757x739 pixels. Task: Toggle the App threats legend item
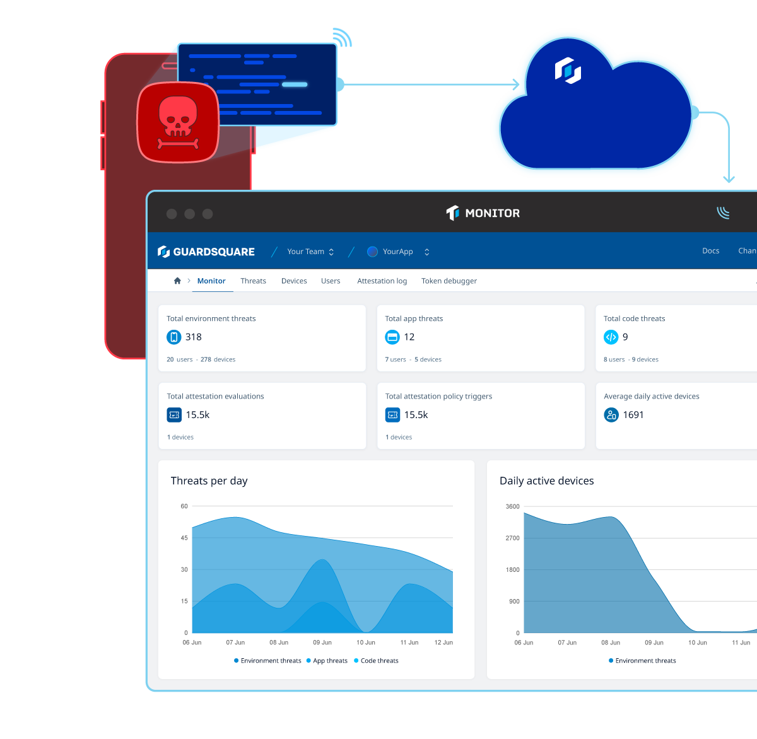click(x=327, y=661)
